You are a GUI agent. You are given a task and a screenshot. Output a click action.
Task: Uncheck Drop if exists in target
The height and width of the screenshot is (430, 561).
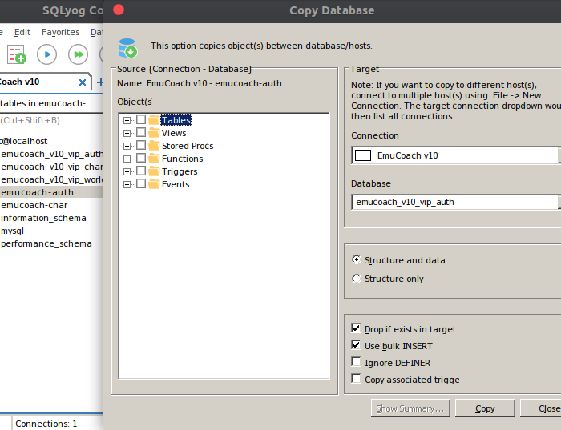[x=356, y=328]
